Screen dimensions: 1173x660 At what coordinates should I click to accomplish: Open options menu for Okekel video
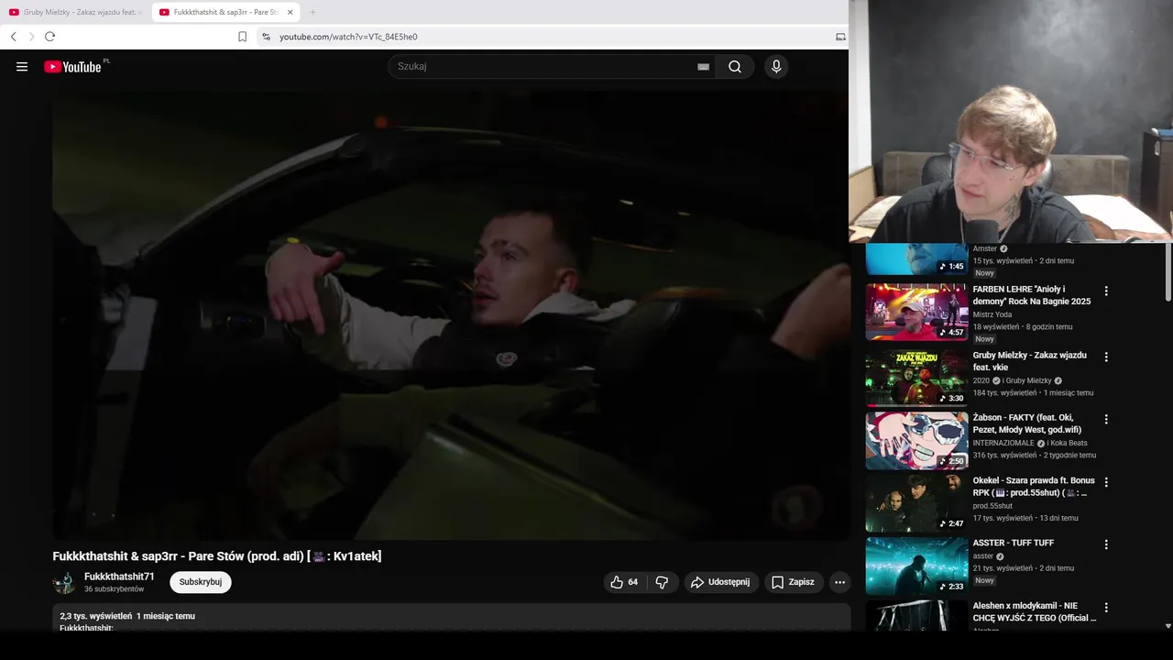pos(1106,481)
